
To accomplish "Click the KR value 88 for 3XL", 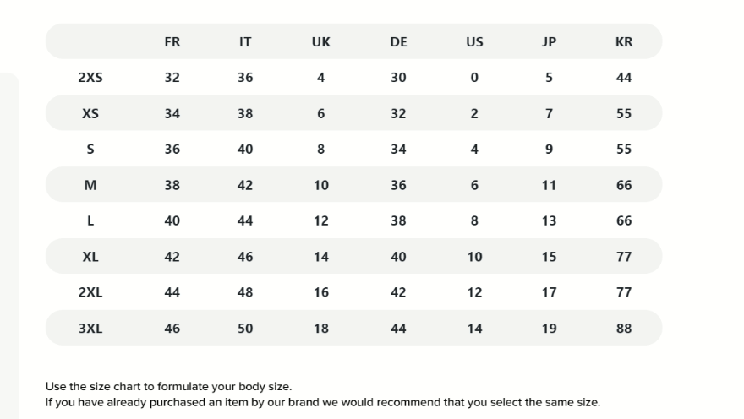I will 624,329.
